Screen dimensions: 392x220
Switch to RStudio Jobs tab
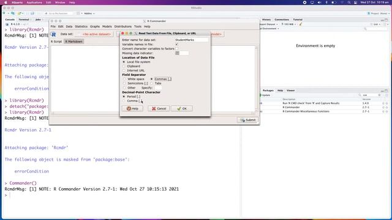[x=38, y=20]
